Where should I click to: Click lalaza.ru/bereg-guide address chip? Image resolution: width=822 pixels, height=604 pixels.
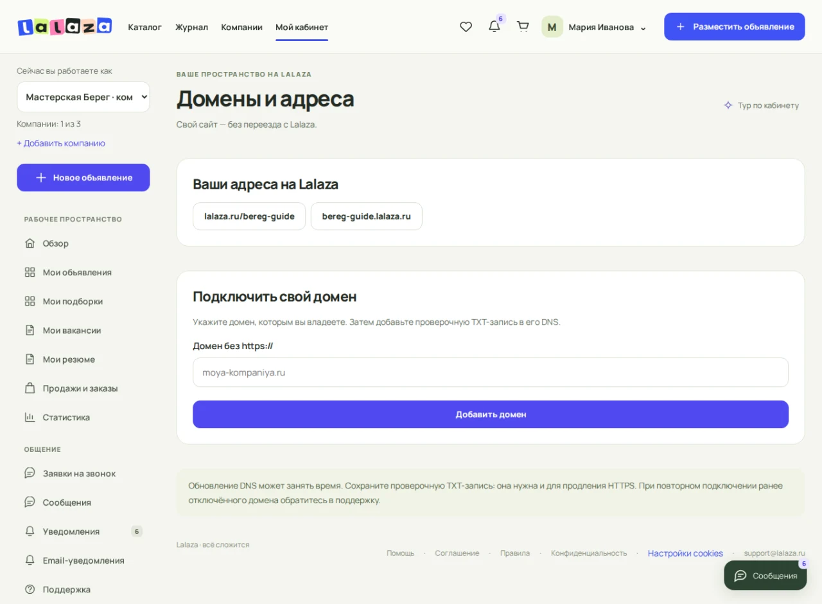point(249,216)
